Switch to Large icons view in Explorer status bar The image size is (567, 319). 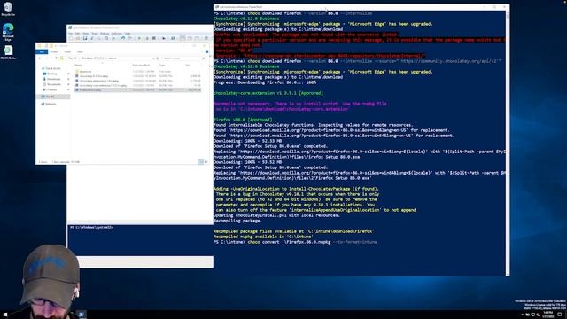[x=206, y=162]
